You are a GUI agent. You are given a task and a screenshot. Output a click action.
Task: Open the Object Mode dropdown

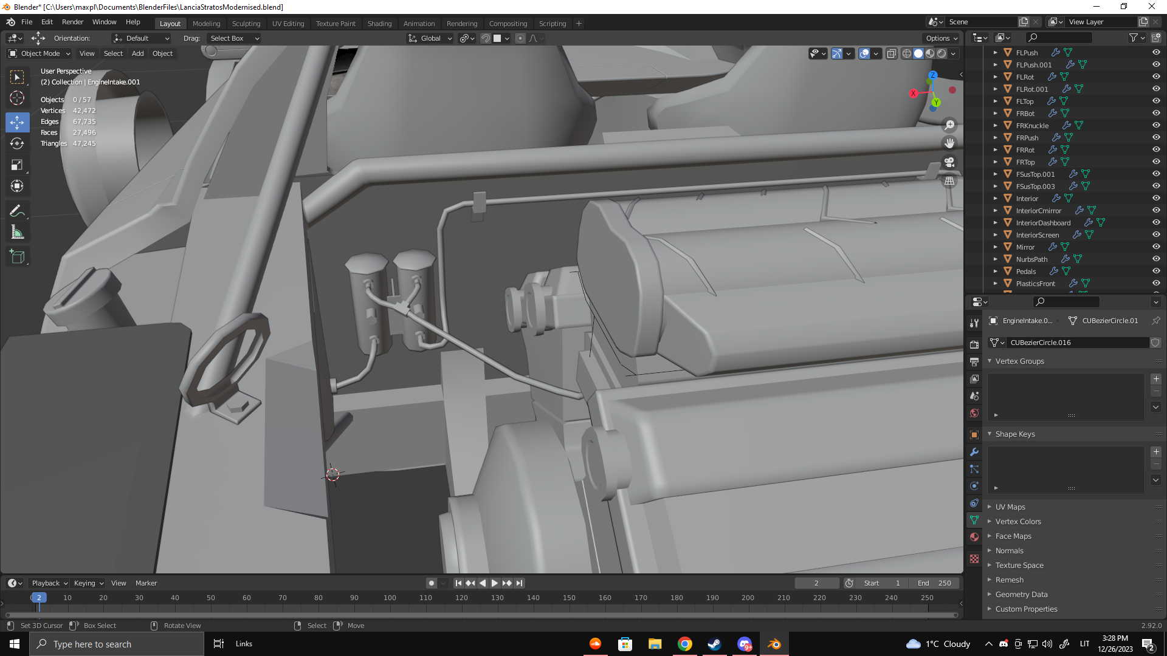tap(40, 53)
